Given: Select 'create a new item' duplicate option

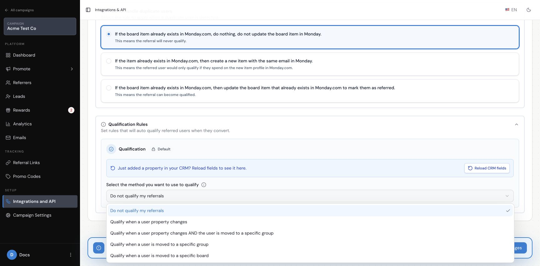Looking at the screenshot, I should coord(310,64).
